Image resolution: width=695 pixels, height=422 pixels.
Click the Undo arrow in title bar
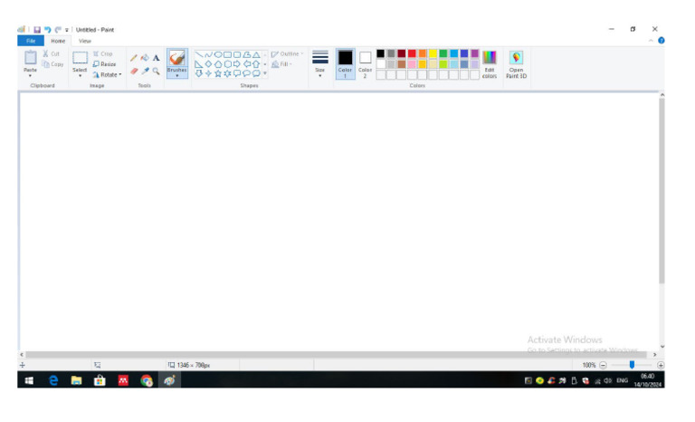coord(47,30)
